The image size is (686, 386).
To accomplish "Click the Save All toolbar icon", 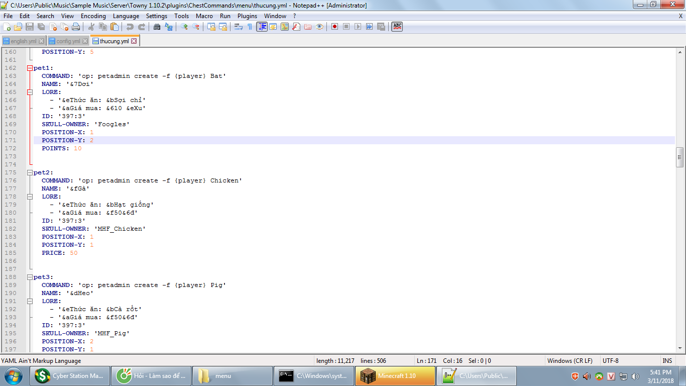I will (41, 27).
